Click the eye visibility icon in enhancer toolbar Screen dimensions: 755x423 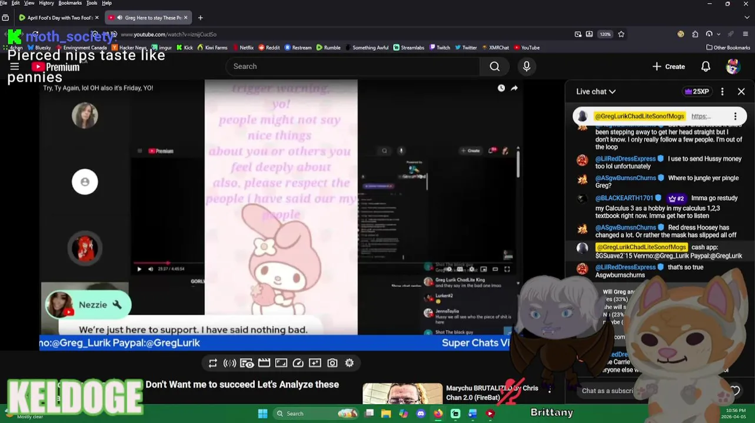pos(247,363)
